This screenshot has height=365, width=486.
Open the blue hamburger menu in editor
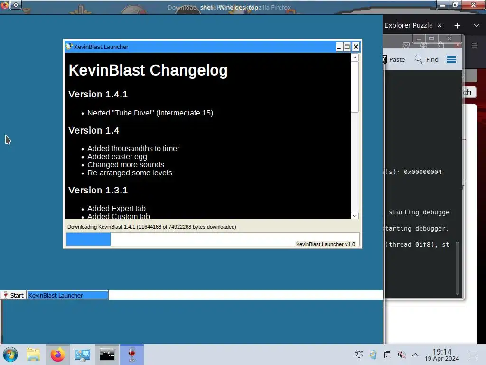click(x=451, y=59)
